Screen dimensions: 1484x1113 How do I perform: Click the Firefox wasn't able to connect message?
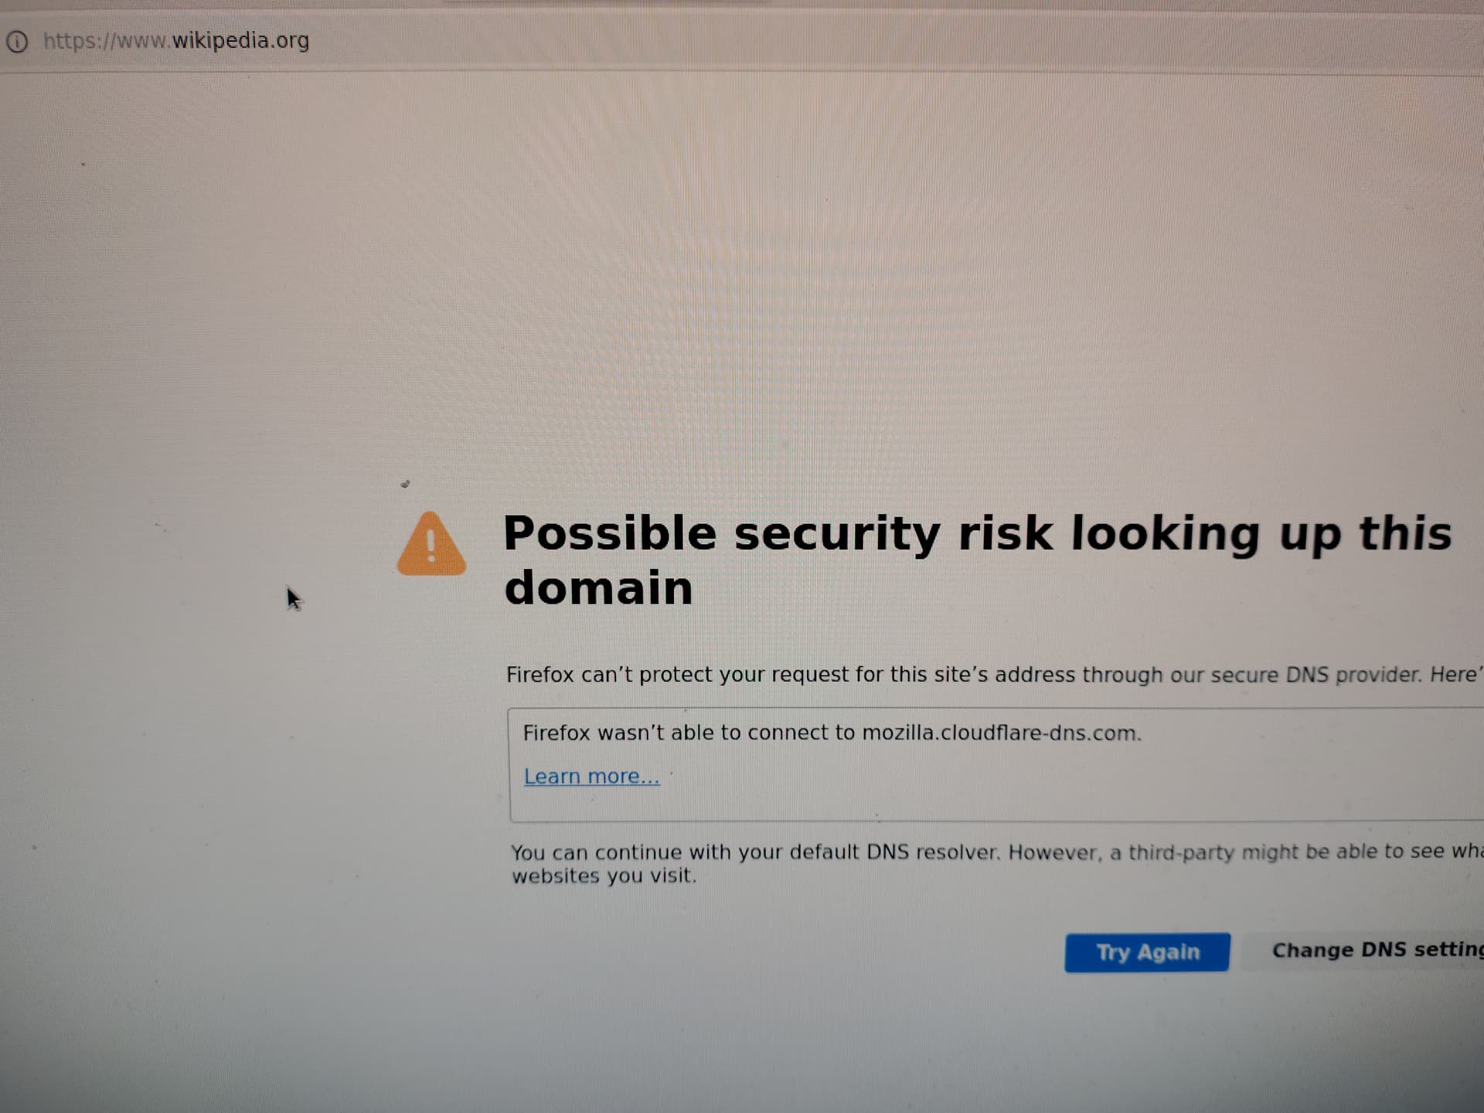click(832, 733)
